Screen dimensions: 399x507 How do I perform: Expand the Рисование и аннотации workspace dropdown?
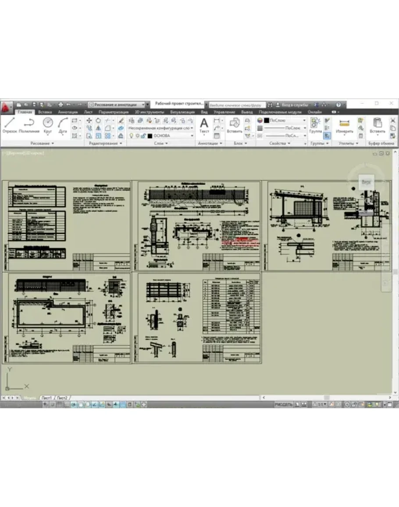pyautogui.click(x=147, y=105)
